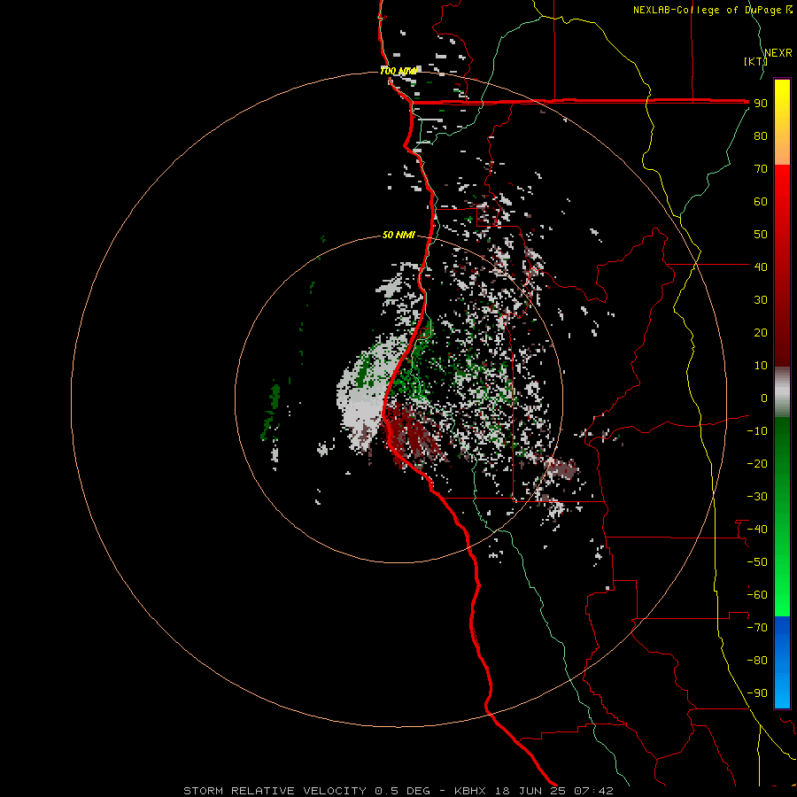
Task: Click the STORM RELATIVE VELOCITY caption text
Action: pos(275,791)
